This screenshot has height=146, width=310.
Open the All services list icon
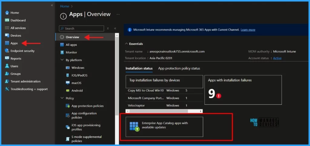click(7, 28)
